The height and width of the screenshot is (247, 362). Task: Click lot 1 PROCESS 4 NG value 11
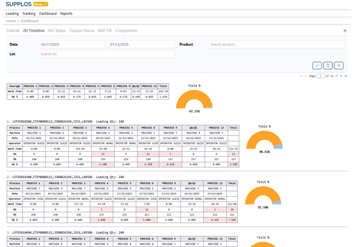103,154
